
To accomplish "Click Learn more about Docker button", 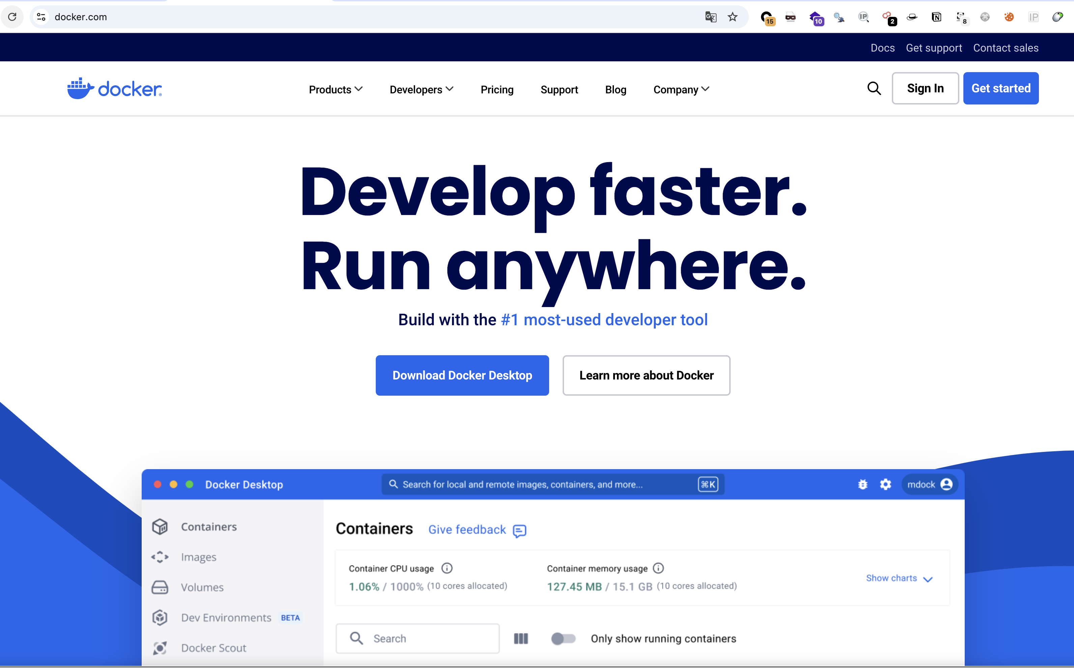I will coord(646,375).
